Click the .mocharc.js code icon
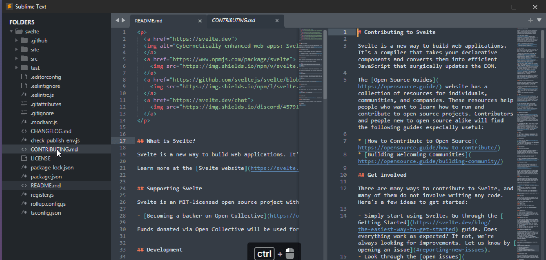 pos(24,122)
